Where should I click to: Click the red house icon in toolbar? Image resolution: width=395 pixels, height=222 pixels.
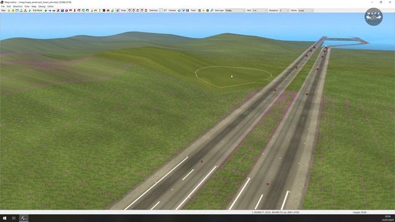[x=108, y=10]
